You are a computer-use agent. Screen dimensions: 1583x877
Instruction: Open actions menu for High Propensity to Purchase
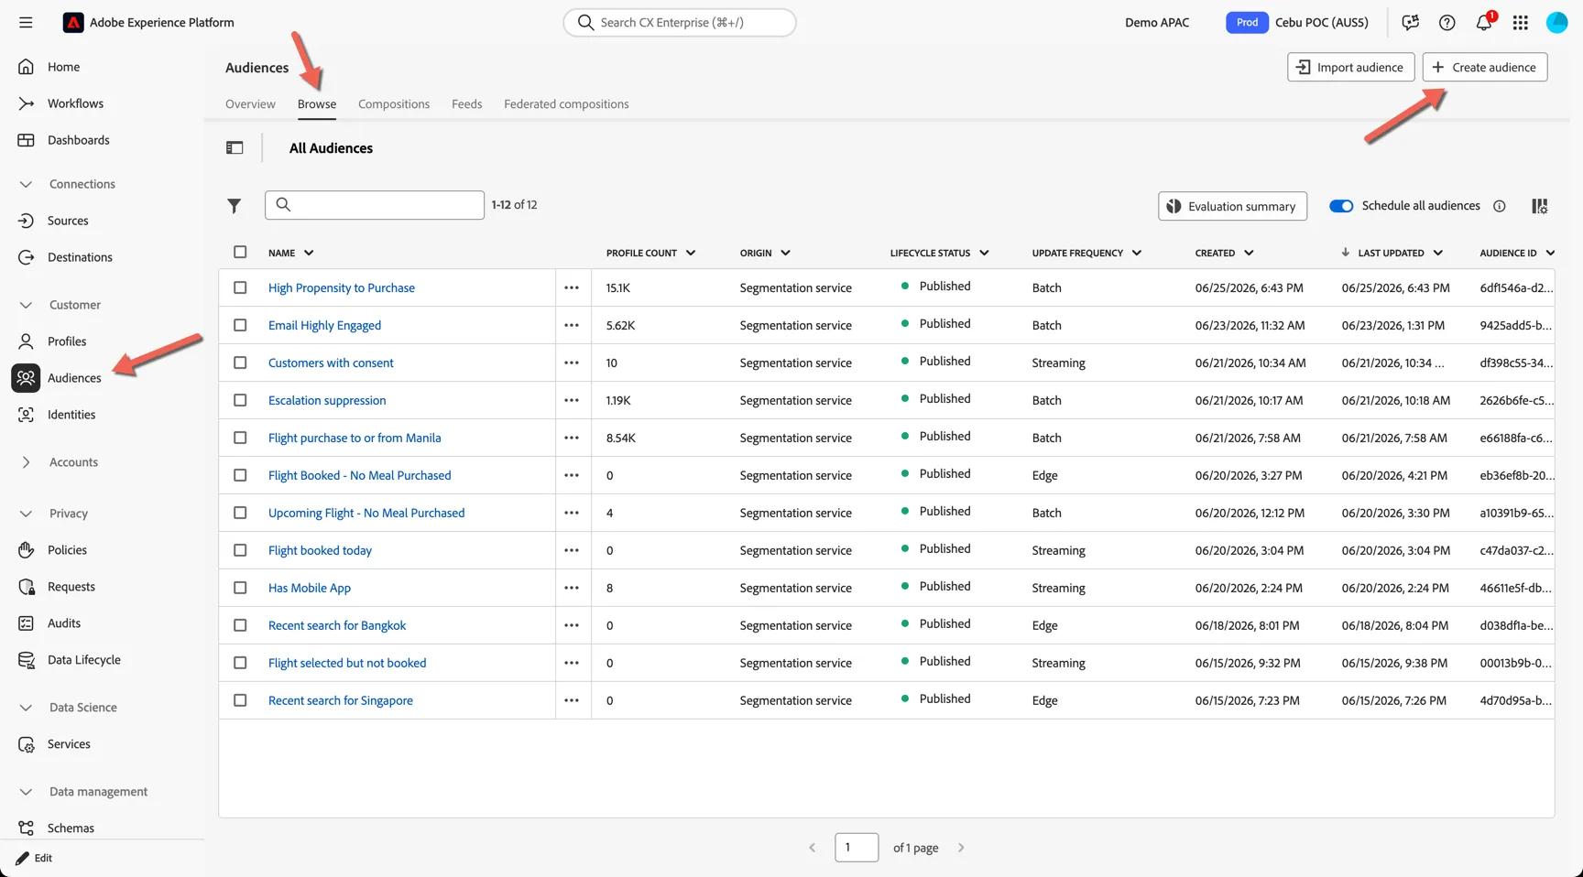(572, 287)
